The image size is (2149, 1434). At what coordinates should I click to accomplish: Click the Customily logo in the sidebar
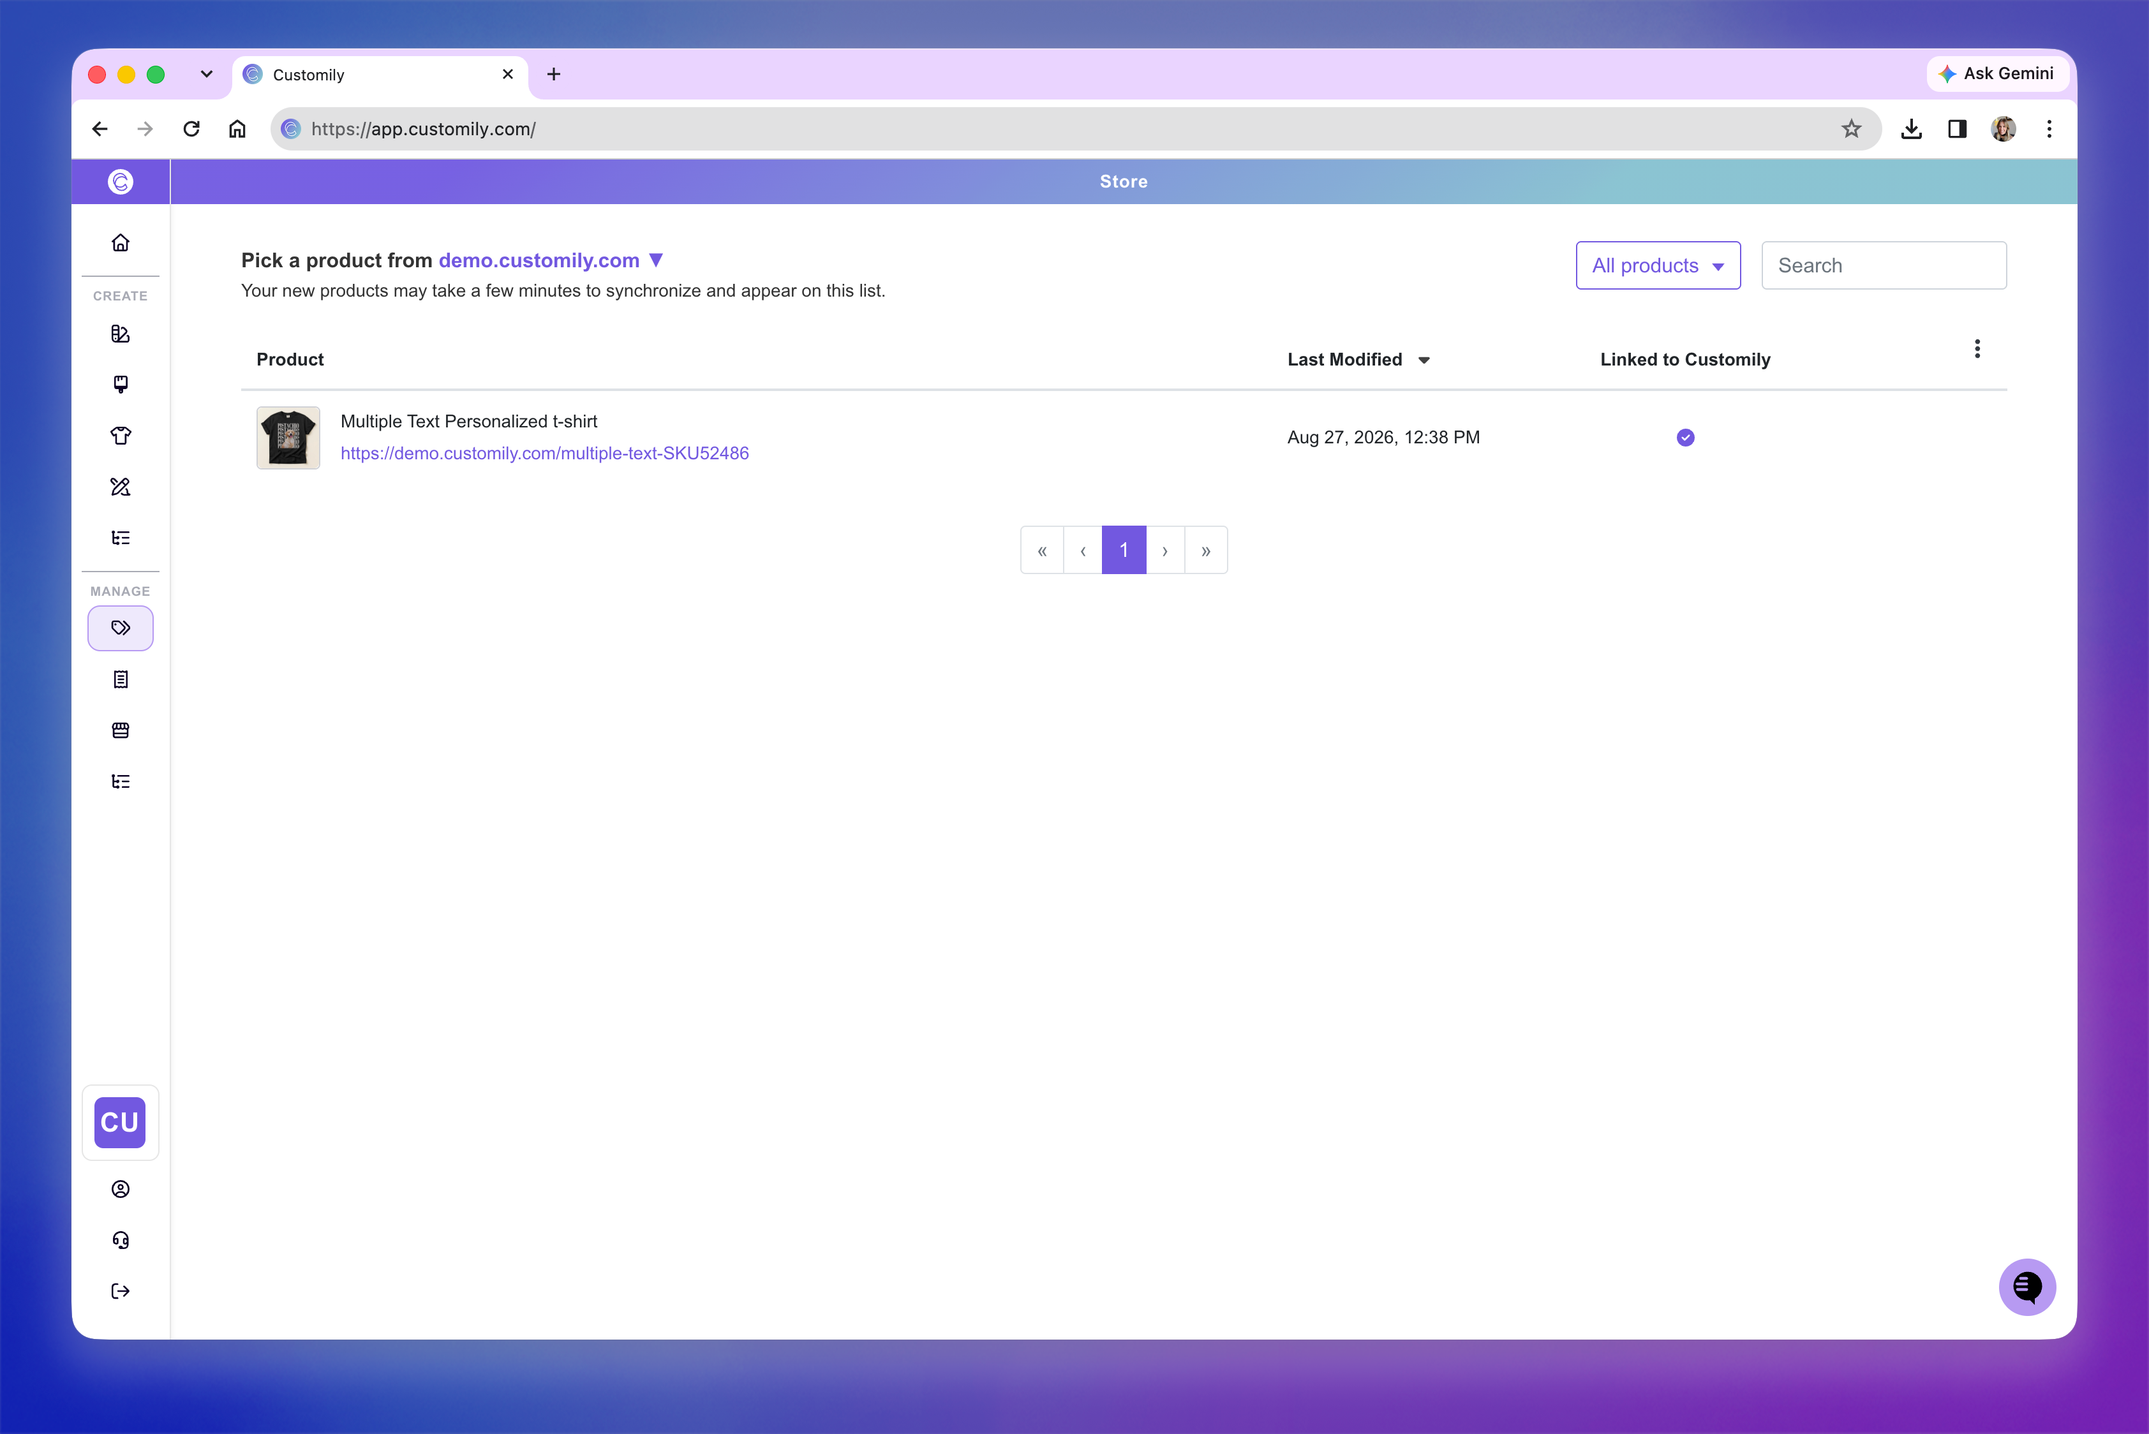coord(120,181)
